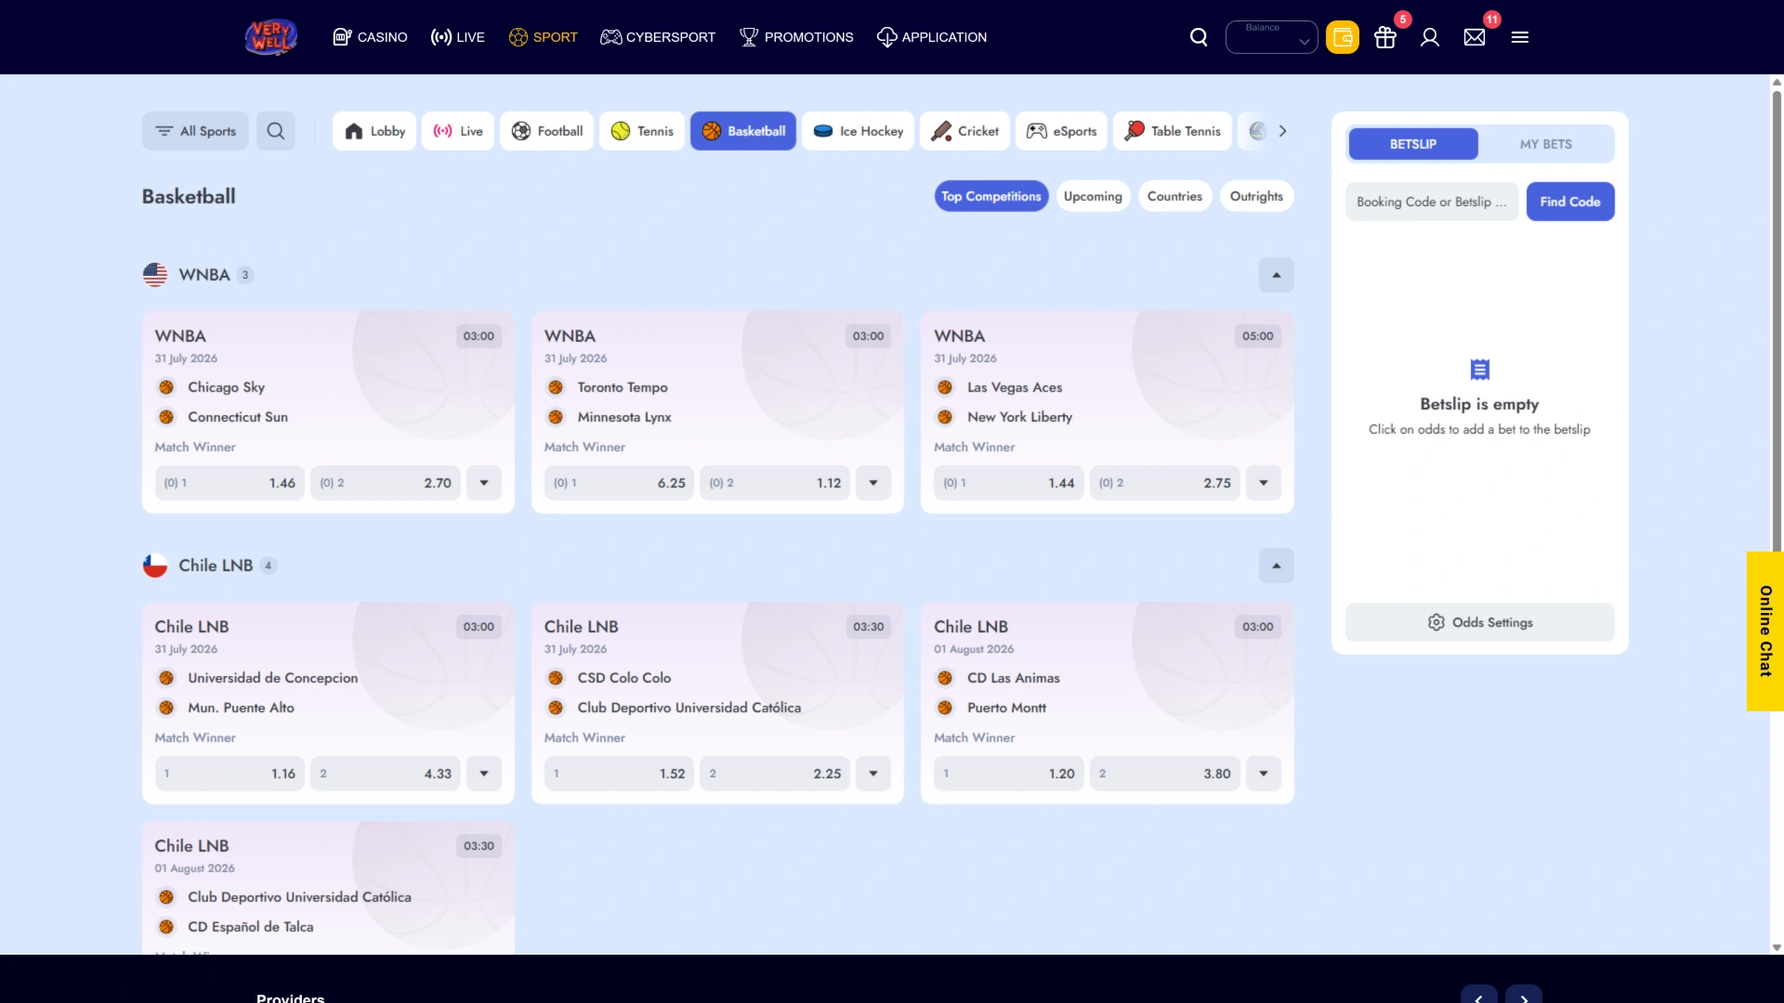This screenshot has width=1784, height=1003.
Task: Select the Outrights filter
Action: click(x=1256, y=196)
